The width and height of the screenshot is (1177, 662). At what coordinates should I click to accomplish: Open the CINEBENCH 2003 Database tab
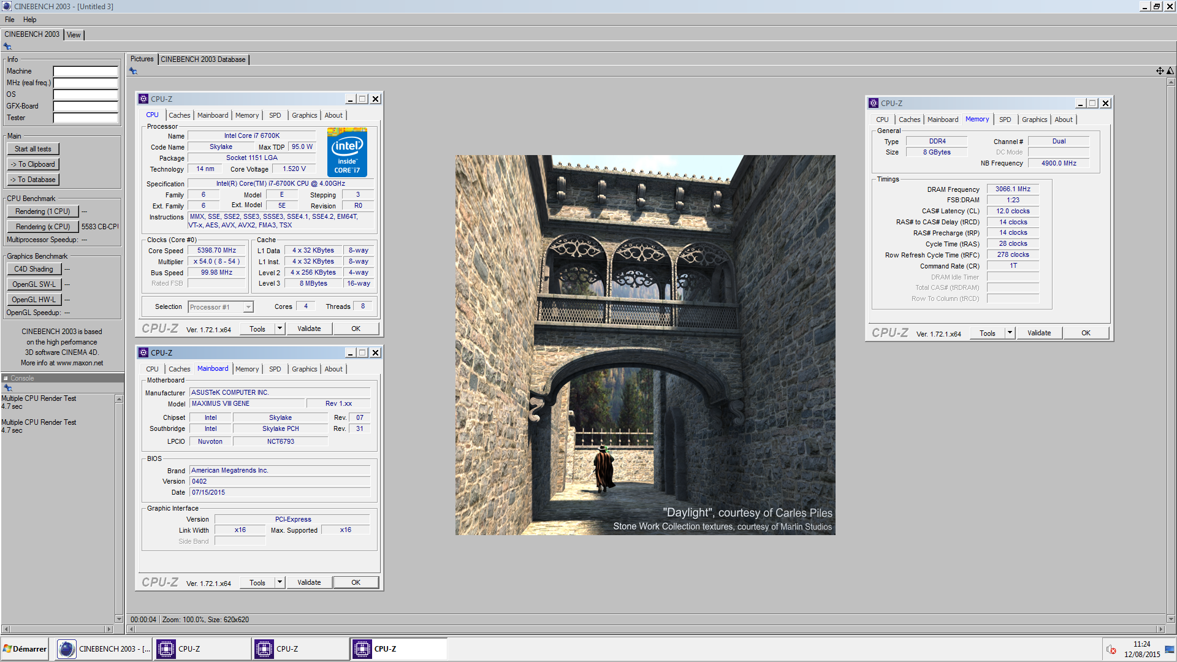click(x=203, y=59)
